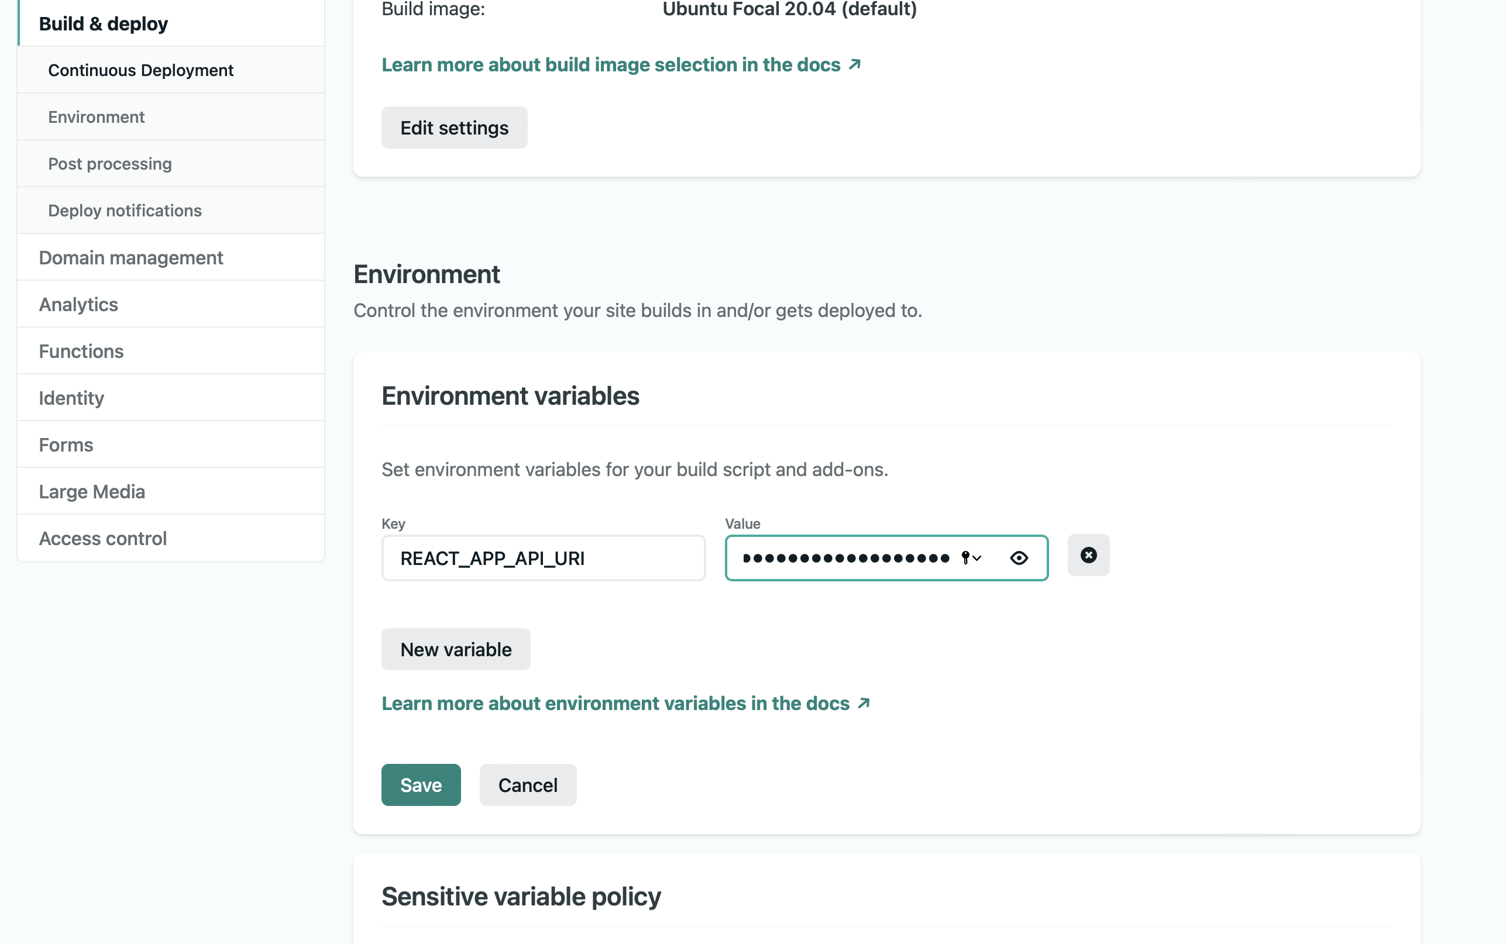The image size is (1506, 944).
Task: Select Continuous Deployment in sidebar
Action: (x=140, y=70)
